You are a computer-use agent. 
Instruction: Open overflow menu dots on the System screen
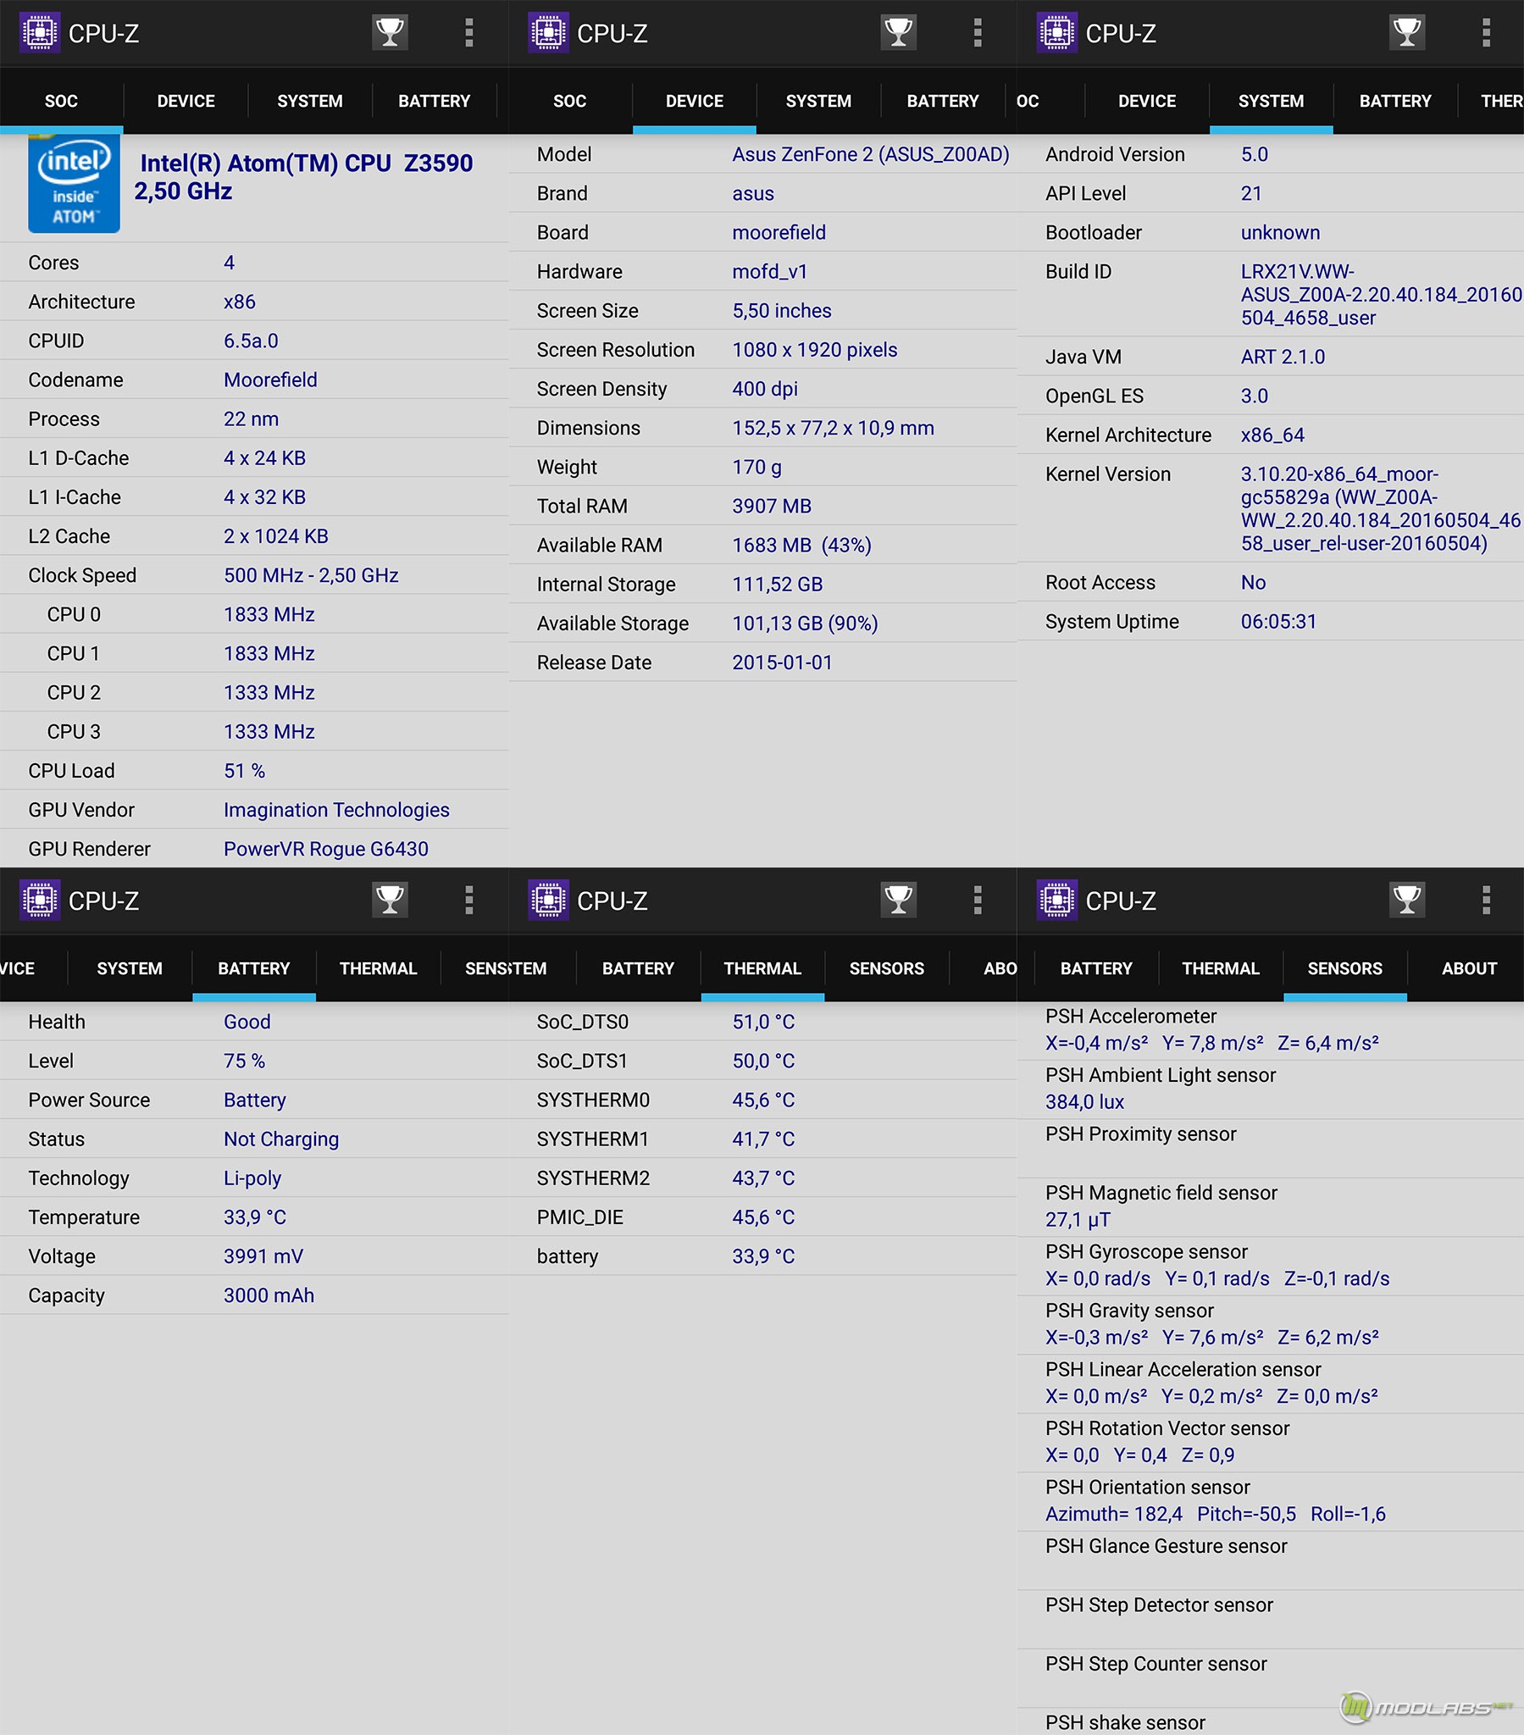click(1486, 32)
